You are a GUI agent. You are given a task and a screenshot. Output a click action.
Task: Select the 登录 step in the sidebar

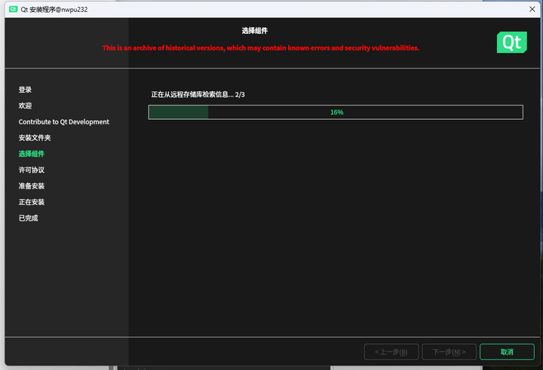(25, 90)
